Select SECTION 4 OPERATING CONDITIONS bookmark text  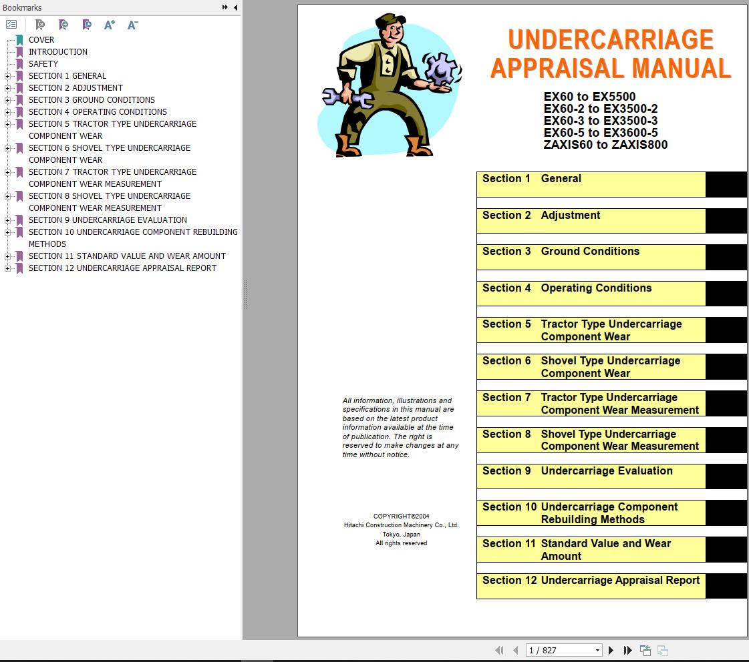[98, 111]
